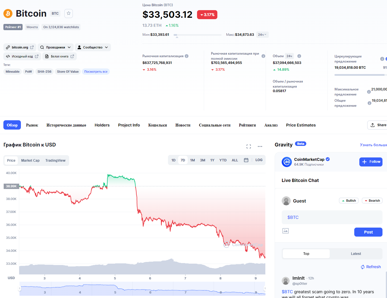387x298 pixels.
Task: Select the Bearish sentiment option
Action: tap(372, 201)
